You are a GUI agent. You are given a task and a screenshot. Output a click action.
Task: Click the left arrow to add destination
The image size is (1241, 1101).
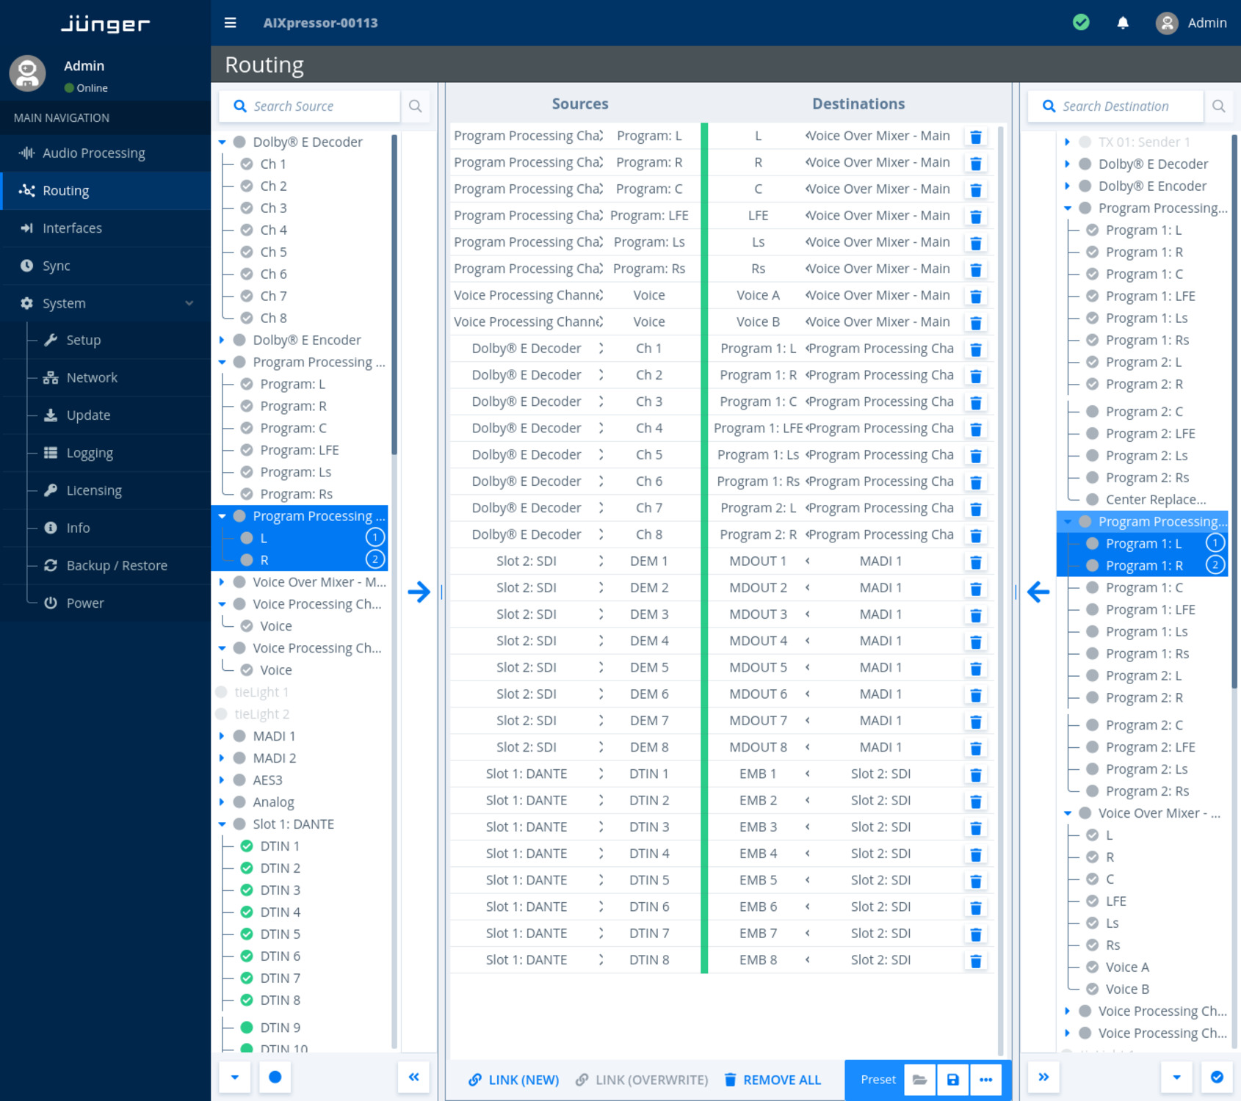1038,592
